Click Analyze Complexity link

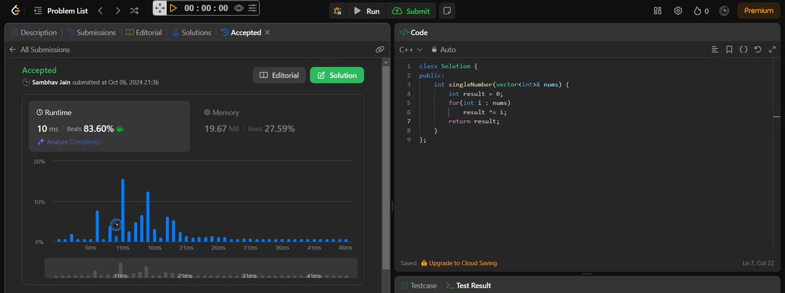click(x=69, y=142)
